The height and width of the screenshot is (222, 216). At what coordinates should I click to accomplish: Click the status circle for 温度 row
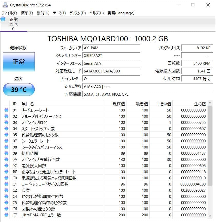coord(6,190)
